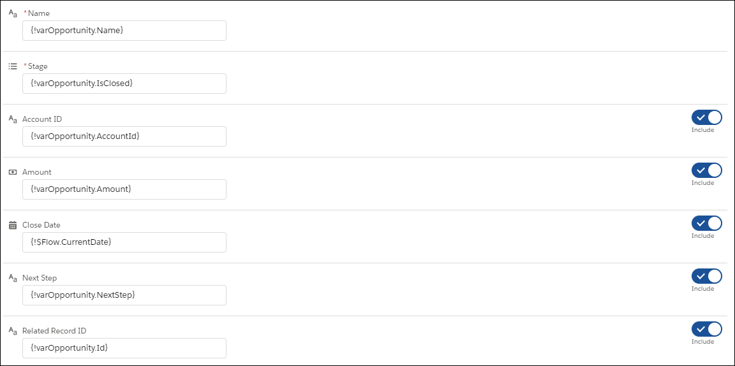
Task: Select the Next Step value input
Action: (124, 295)
